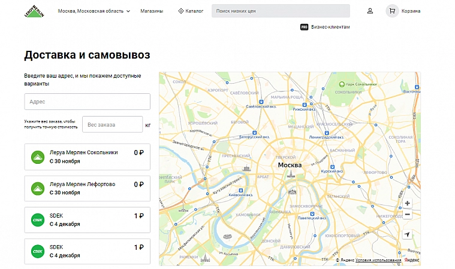The height and width of the screenshot is (269, 455).
Task: Focus the Поиск низких цен search field
Action: coord(281,11)
